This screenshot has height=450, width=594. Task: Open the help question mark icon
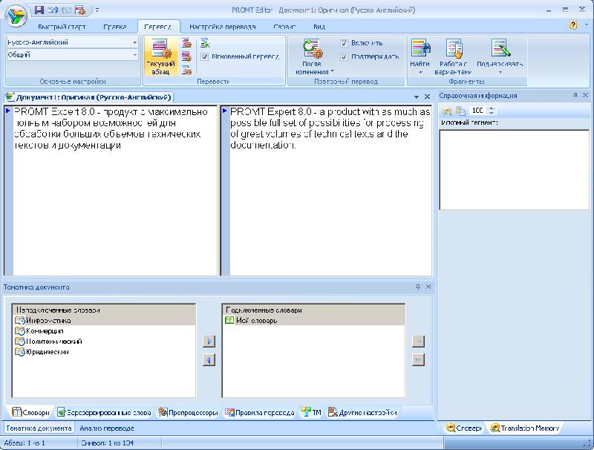tap(573, 25)
